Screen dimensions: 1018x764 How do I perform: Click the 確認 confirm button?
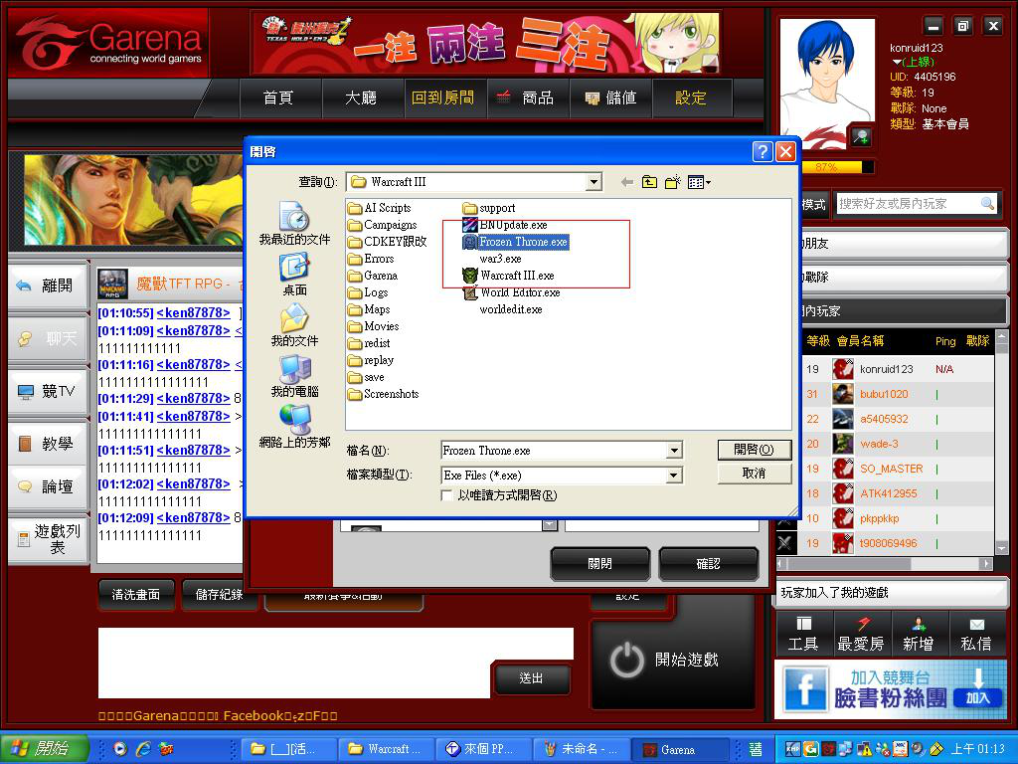[x=708, y=564]
